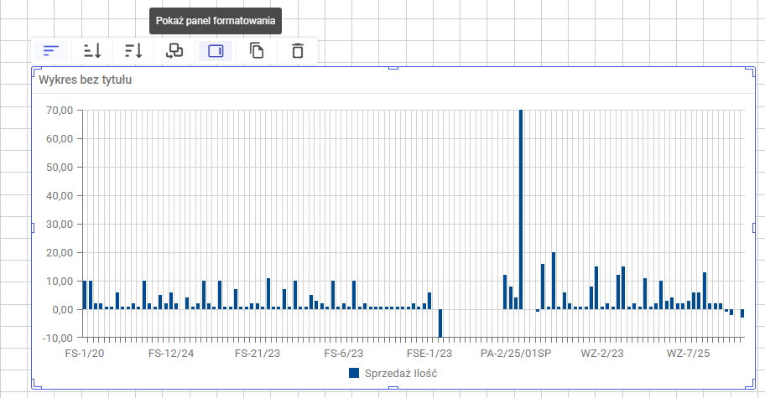Click the bottom-center resize handle of chart
The image size is (765, 398).
[393, 388]
